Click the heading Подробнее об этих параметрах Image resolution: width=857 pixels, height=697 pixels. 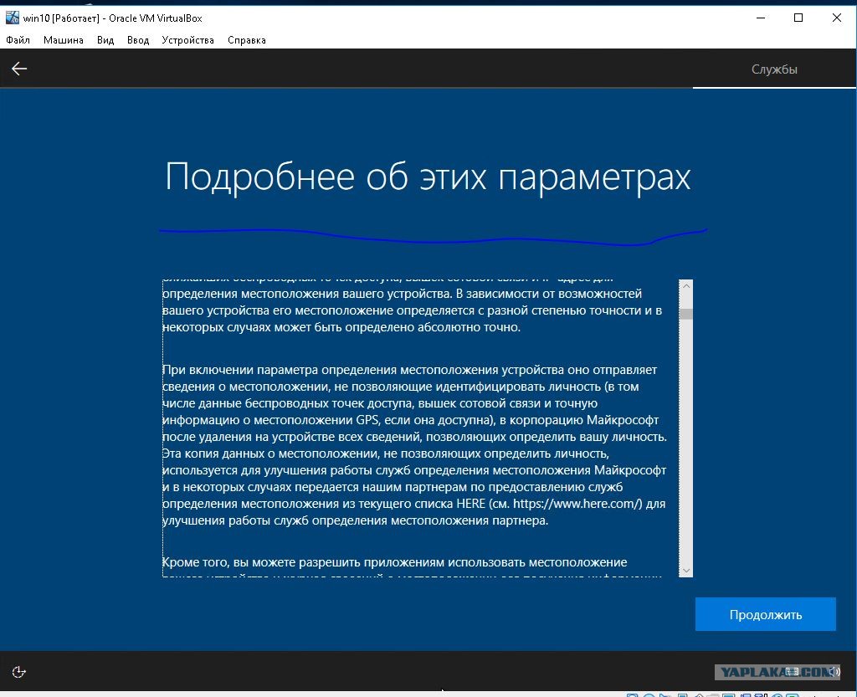(428, 177)
